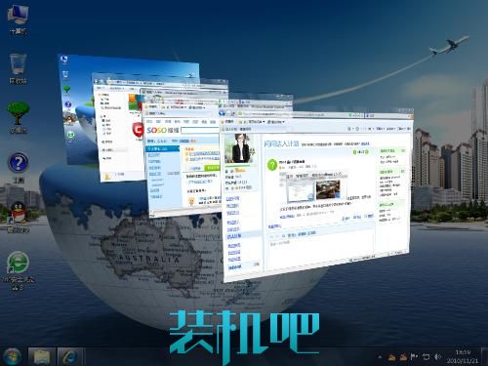Launch the QQ penguin desktop shortcut
The image size is (488, 366).
pyautogui.click(x=19, y=217)
